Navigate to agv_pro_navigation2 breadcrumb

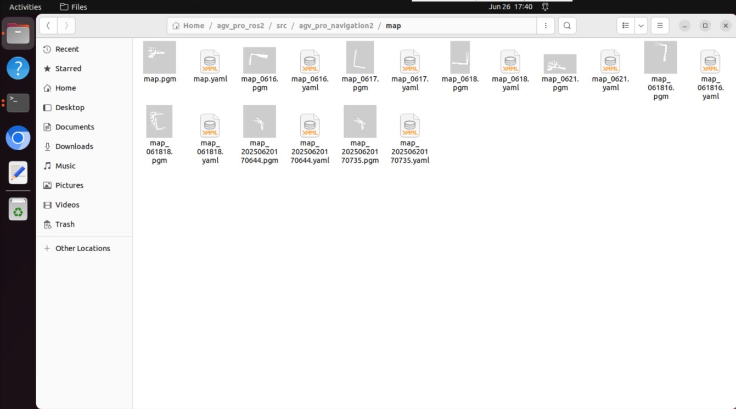click(x=336, y=26)
